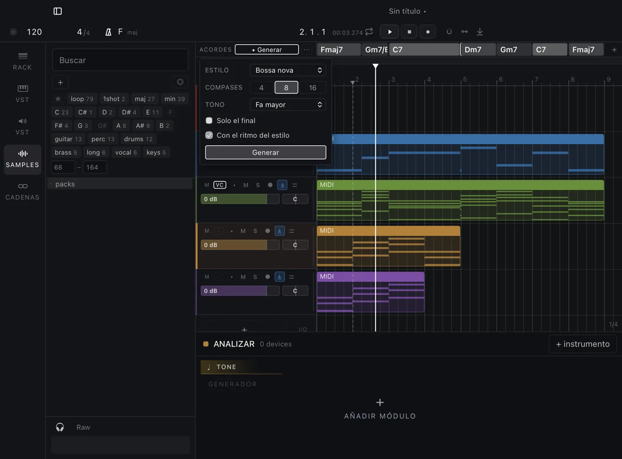Filter samples by guitar tag
Image resolution: width=622 pixels, height=459 pixels.
click(68, 139)
